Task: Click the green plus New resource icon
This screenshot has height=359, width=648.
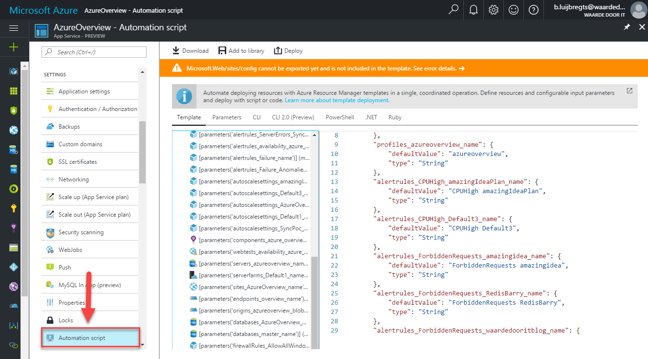Action: [x=14, y=47]
